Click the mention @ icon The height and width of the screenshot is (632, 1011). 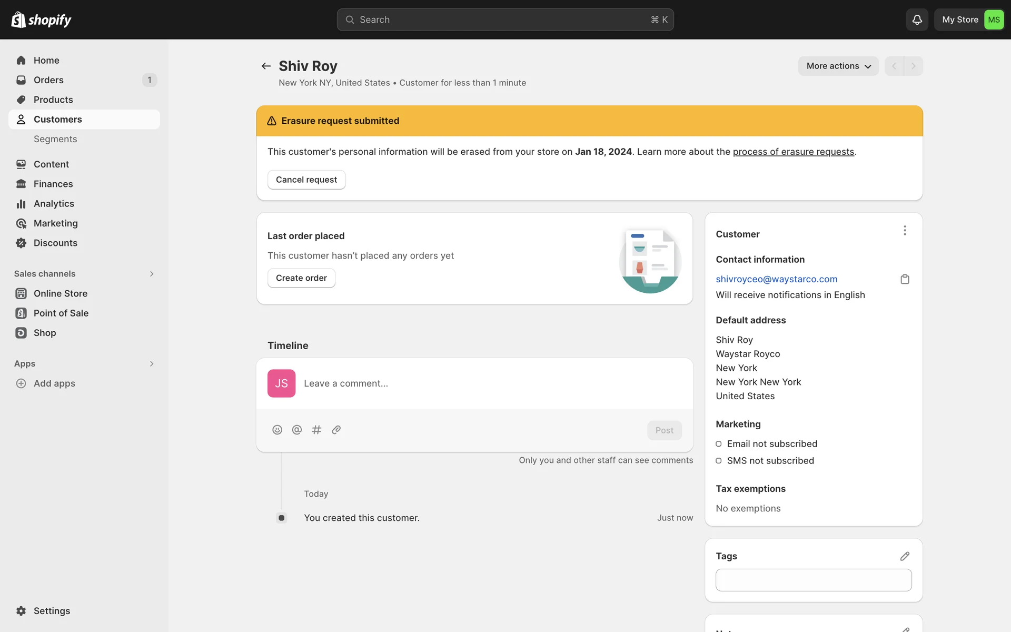pyautogui.click(x=297, y=430)
